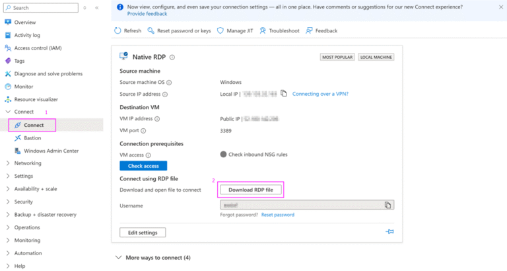
Task: Select the Connect plug icon in sidebar
Action: 17,125
